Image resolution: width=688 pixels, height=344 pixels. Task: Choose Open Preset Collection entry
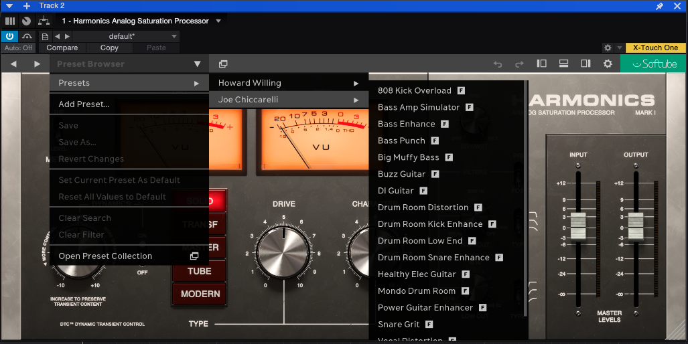pyautogui.click(x=129, y=256)
